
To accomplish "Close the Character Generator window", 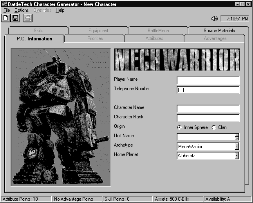I will [248, 4].
